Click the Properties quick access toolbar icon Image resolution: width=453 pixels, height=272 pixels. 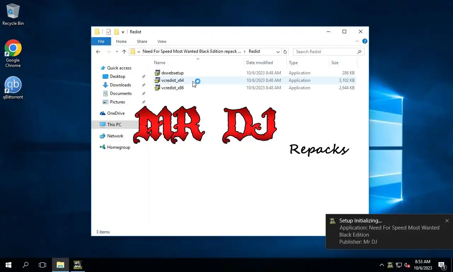click(x=109, y=32)
